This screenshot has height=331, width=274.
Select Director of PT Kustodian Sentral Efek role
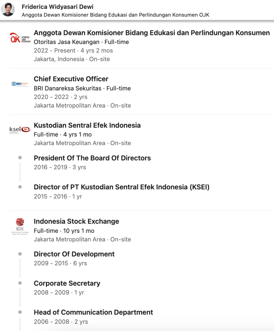pyautogui.click(x=121, y=187)
